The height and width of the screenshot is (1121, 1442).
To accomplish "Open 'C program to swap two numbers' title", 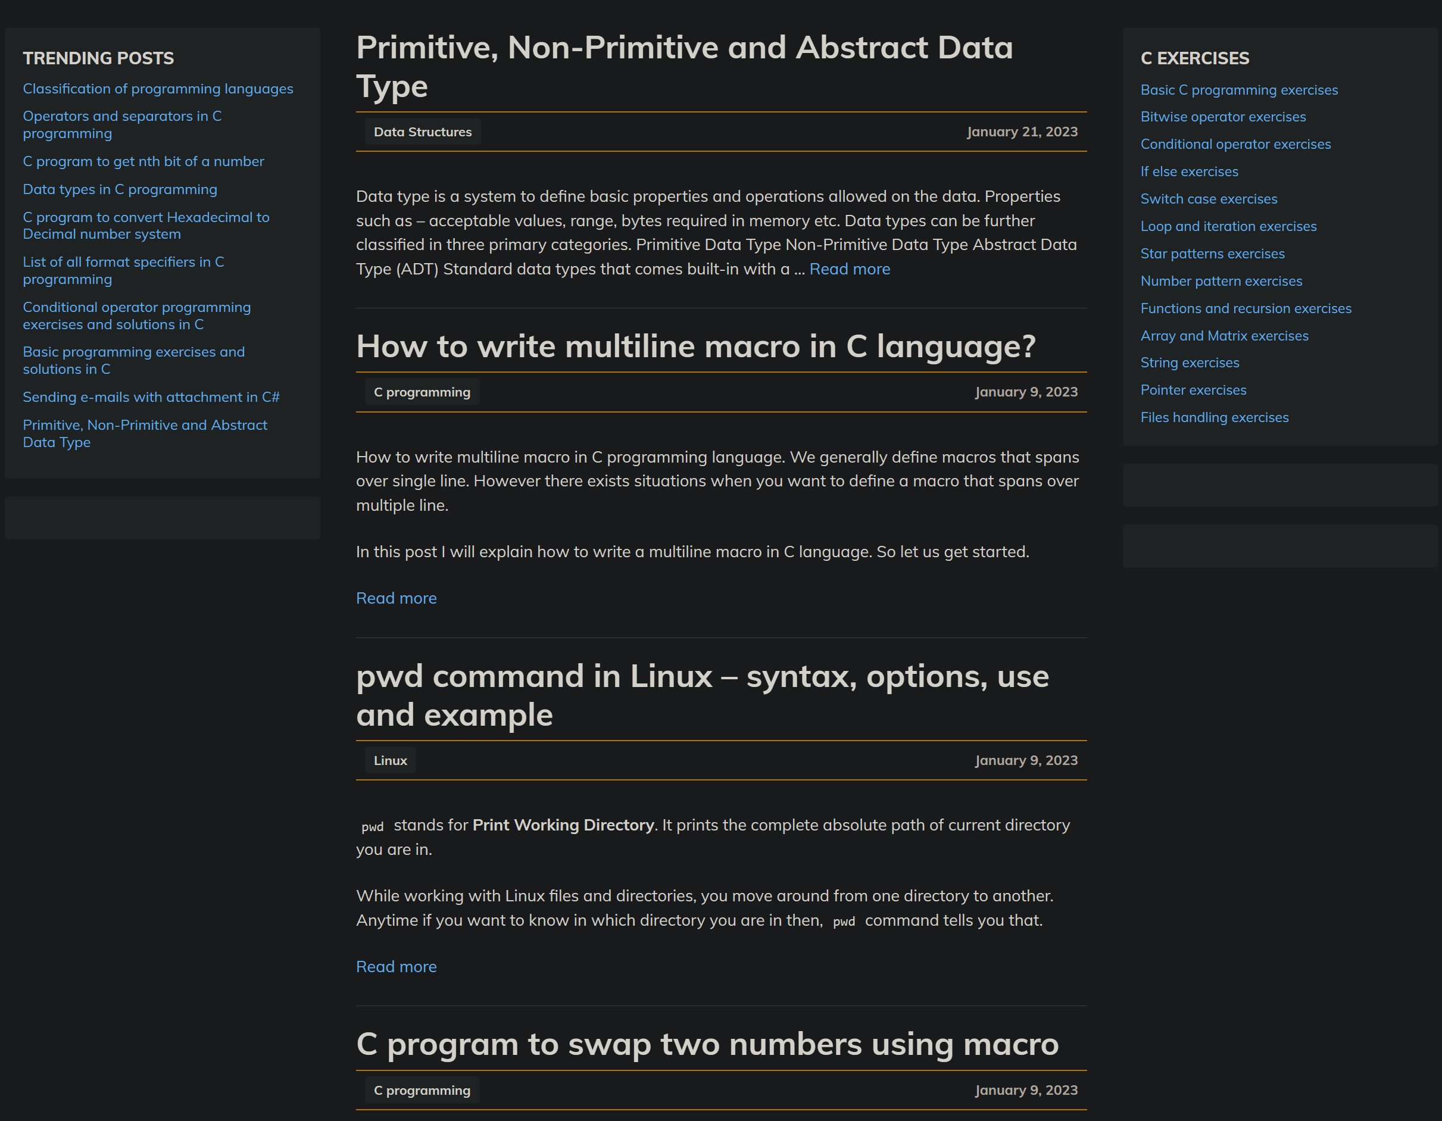I will tap(707, 1044).
